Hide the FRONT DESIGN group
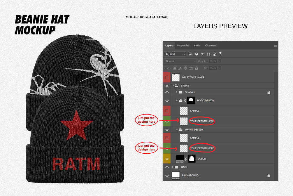 (x=167, y=130)
